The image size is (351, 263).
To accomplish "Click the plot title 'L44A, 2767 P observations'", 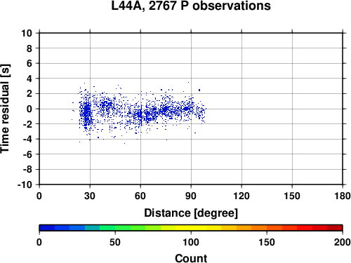I will pos(191,6).
